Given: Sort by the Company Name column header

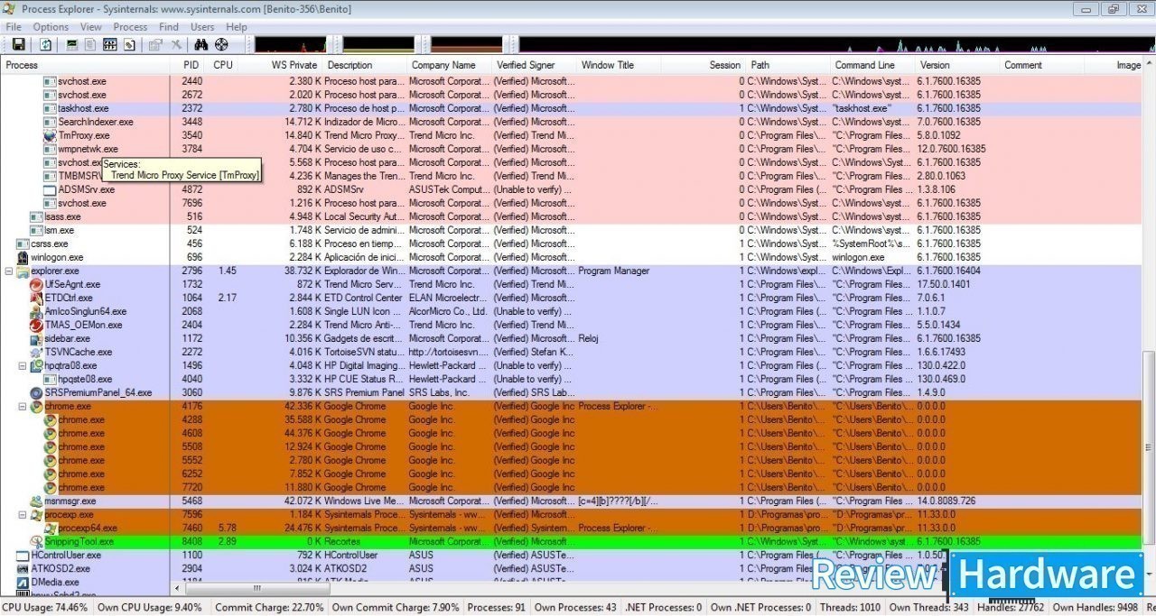Looking at the screenshot, I should [x=449, y=65].
